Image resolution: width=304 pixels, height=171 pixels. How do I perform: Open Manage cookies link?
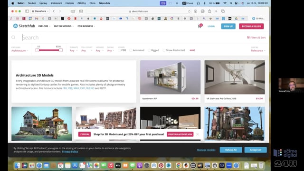(206, 150)
